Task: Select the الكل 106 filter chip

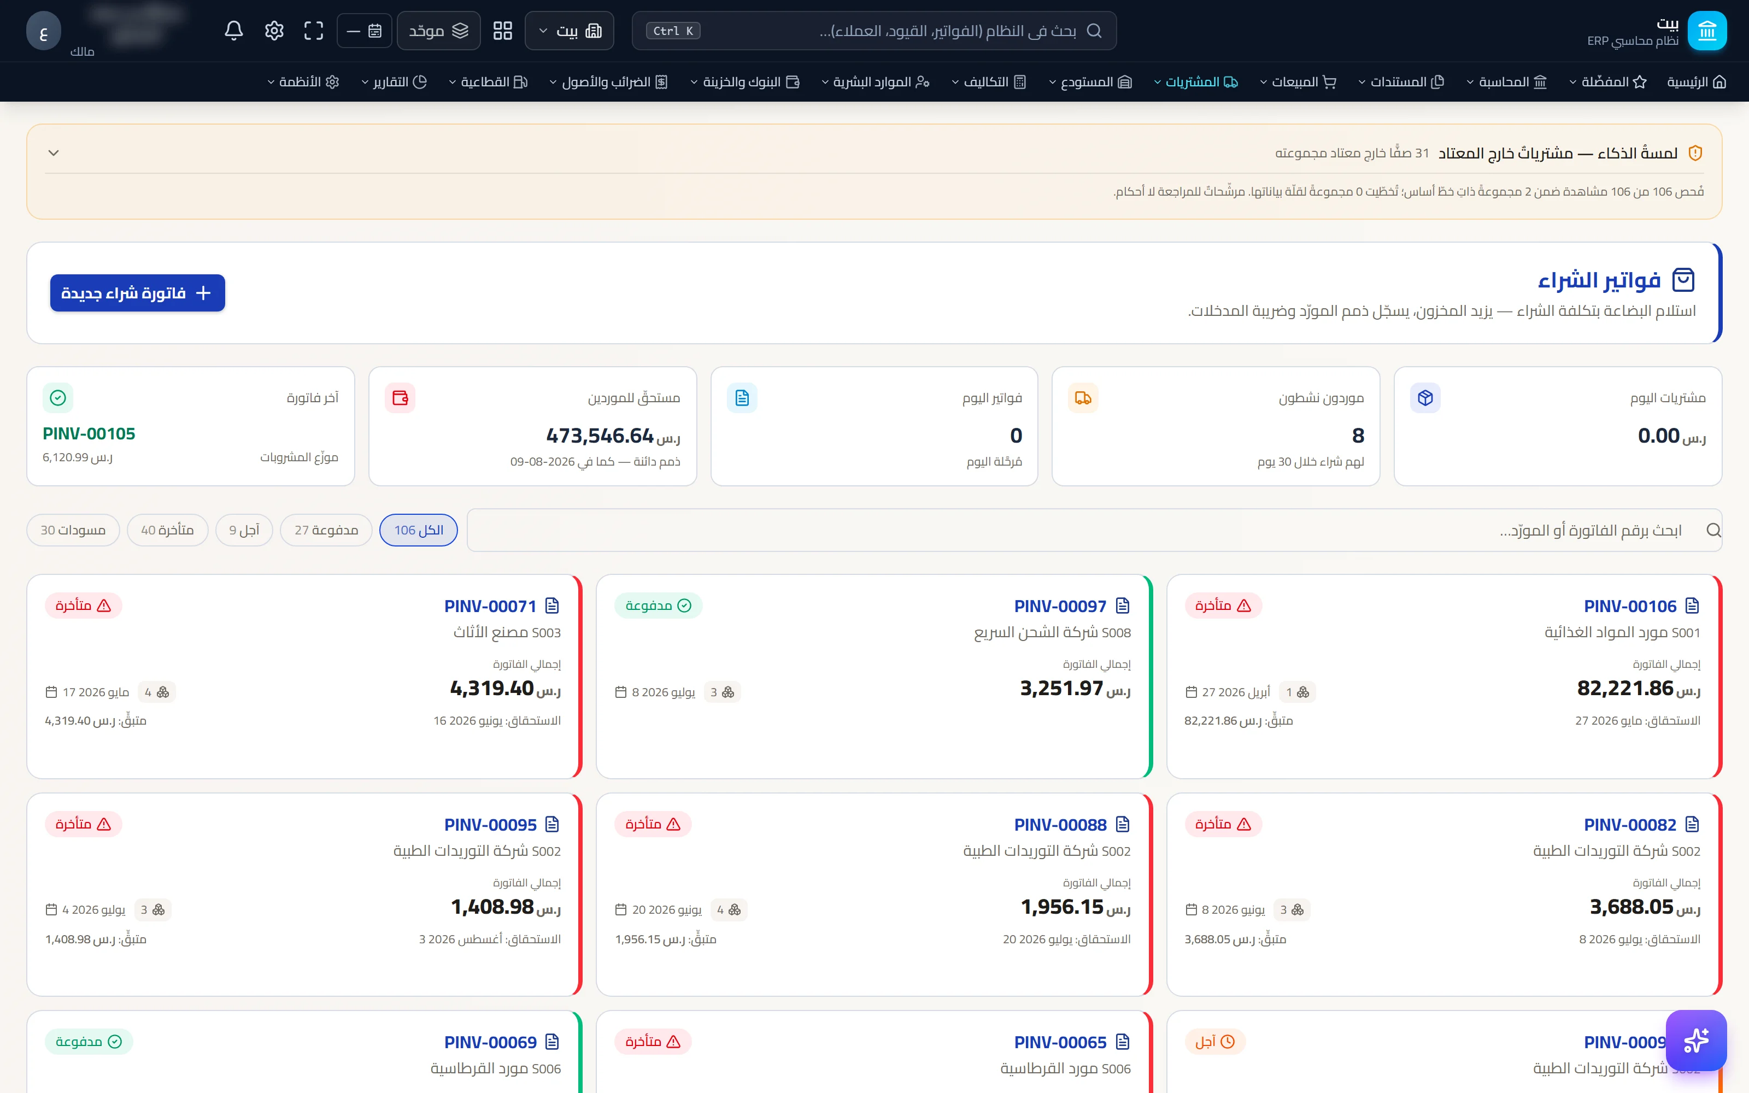Action: click(419, 531)
